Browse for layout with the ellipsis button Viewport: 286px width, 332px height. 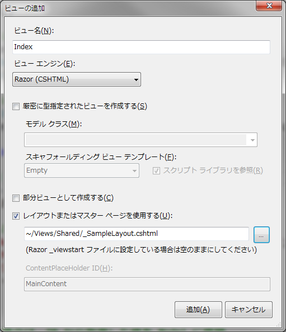point(261,235)
